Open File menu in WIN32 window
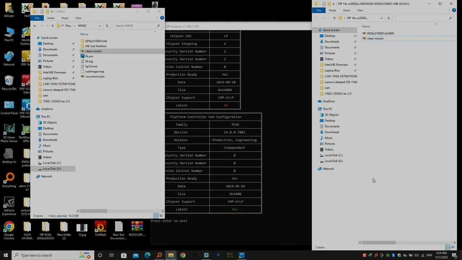Viewport: 462px width, 260px height. tap(37, 18)
